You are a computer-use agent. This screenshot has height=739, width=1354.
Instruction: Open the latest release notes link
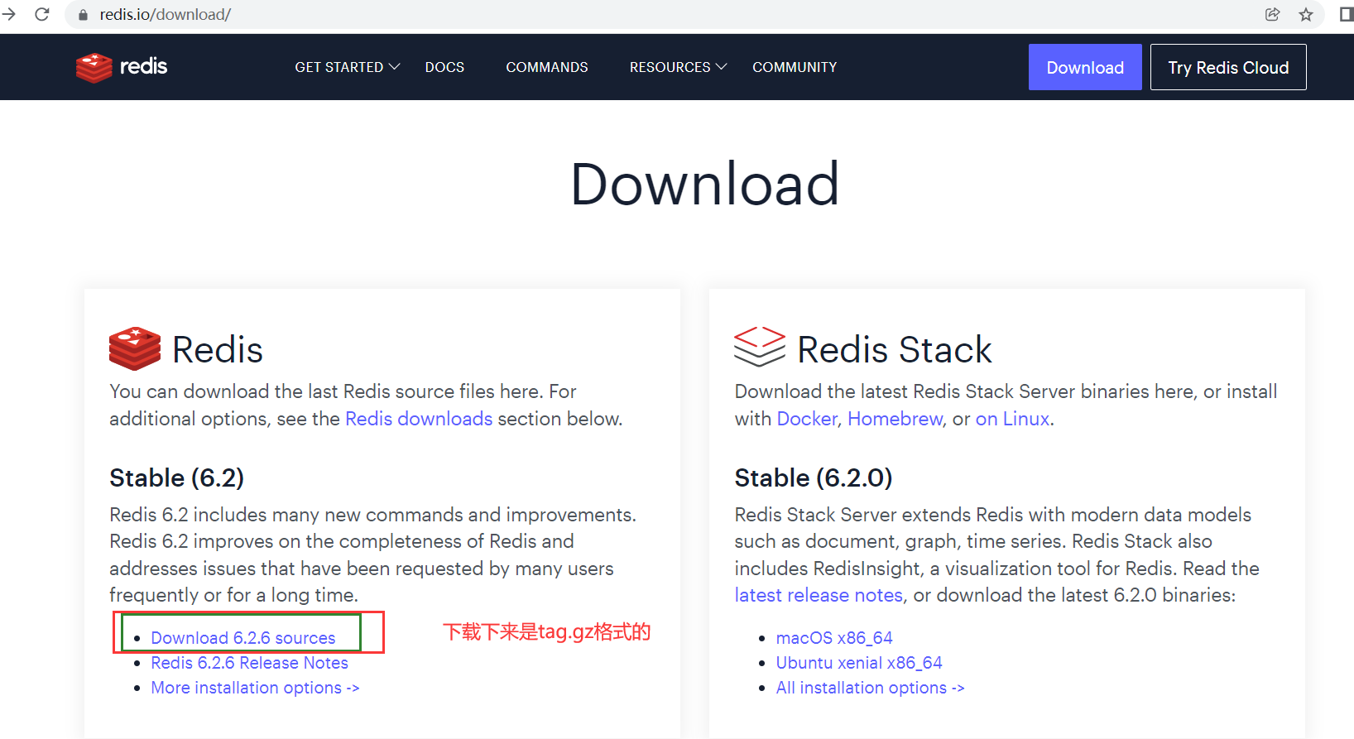(x=819, y=595)
